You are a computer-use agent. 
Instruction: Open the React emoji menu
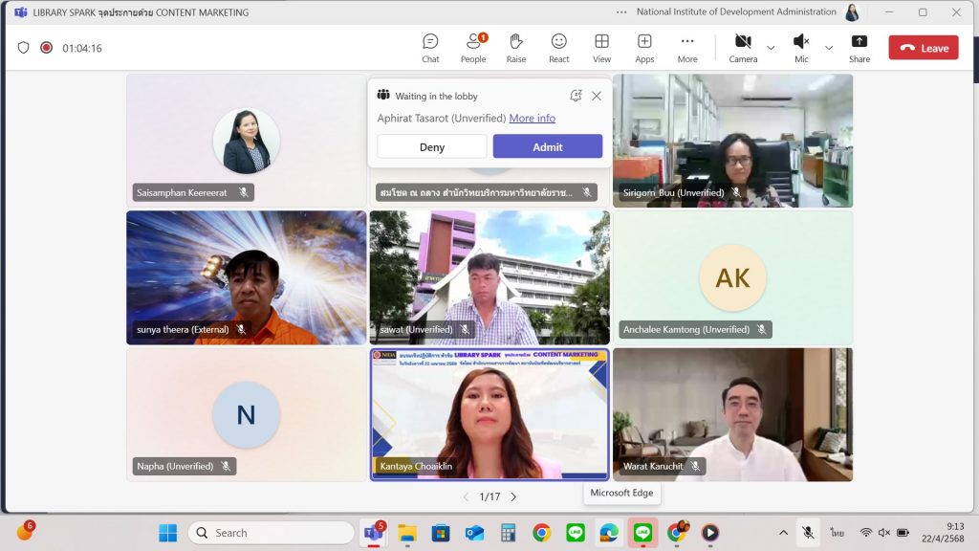coord(559,48)
